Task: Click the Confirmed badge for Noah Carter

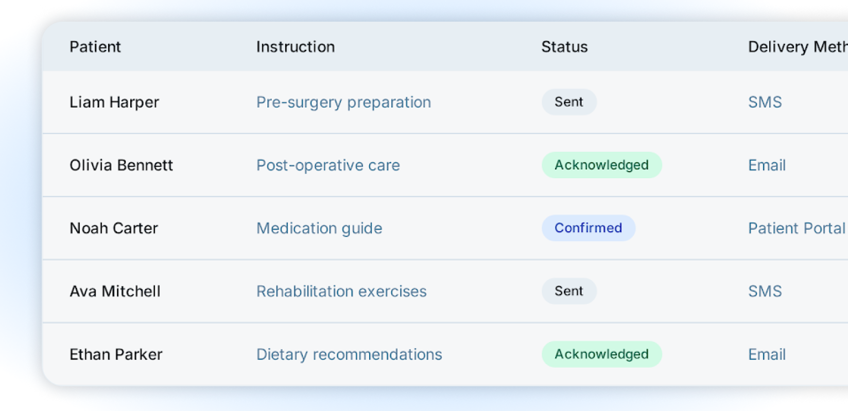Action: pos(588,228)
